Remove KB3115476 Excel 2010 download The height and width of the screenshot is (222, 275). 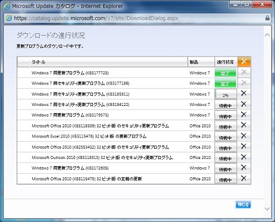click(x=243, y=136)
